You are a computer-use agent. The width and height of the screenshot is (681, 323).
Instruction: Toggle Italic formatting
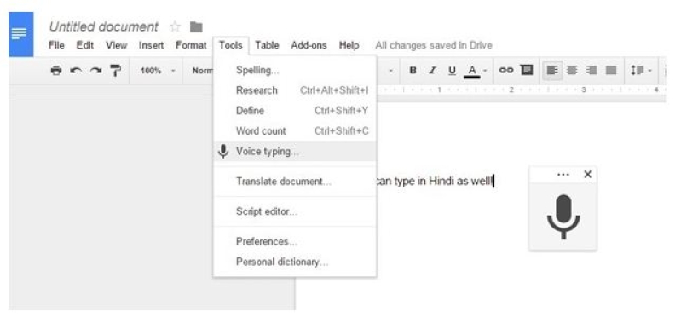click(433, 71)
